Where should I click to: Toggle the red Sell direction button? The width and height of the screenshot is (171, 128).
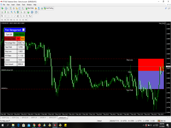click(18, 39)
